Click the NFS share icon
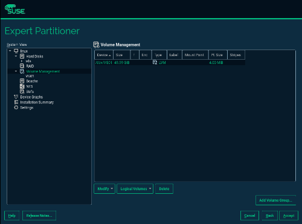The height and width of the screenshot is (224, 302). point(22,86)
